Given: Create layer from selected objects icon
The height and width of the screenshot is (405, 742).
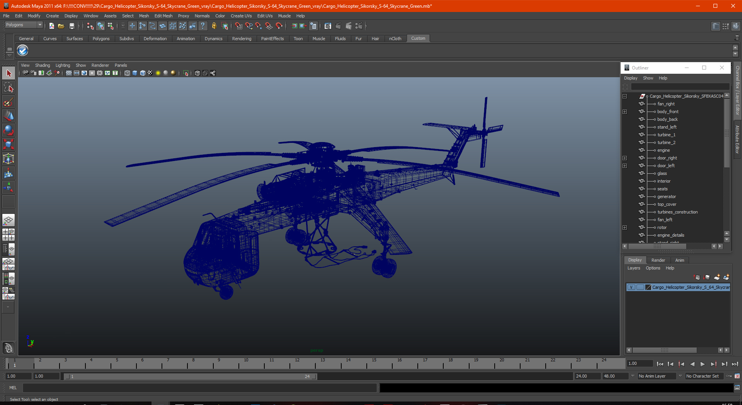Looking at the screenshot, I should pyautogui.click(x=726, y=277).
